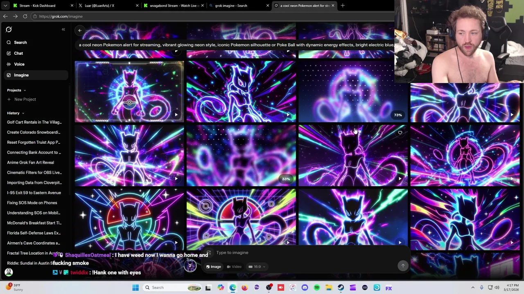This screenshot has height=294, width=524.
Task: Open Chat in the Grok sidebar
Action: (x=36, y=53)
